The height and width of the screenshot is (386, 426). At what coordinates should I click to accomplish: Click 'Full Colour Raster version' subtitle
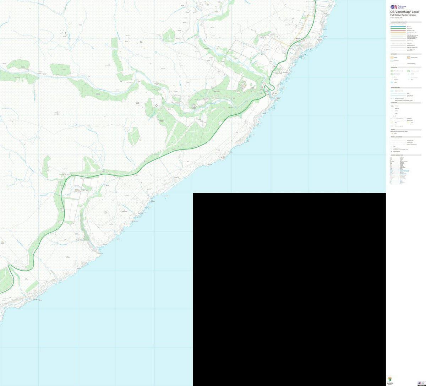[403, 15]
